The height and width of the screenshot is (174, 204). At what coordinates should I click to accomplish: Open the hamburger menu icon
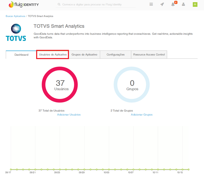click(151, 4)
